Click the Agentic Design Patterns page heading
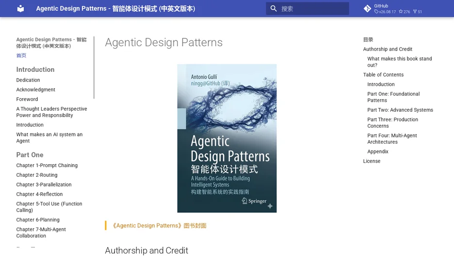The width and height of the screenshot is (454, 256). [163, 42]
